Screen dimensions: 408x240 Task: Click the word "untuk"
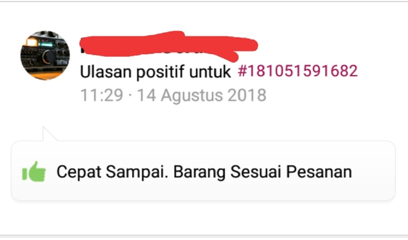[210, 71]
